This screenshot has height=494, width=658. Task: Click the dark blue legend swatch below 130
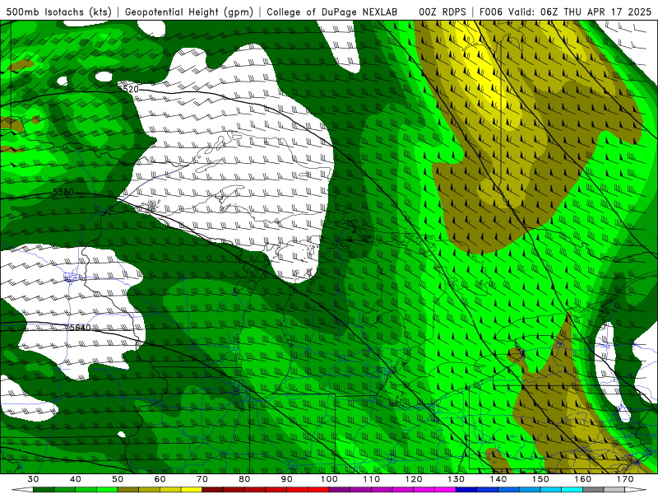point(466,490)
